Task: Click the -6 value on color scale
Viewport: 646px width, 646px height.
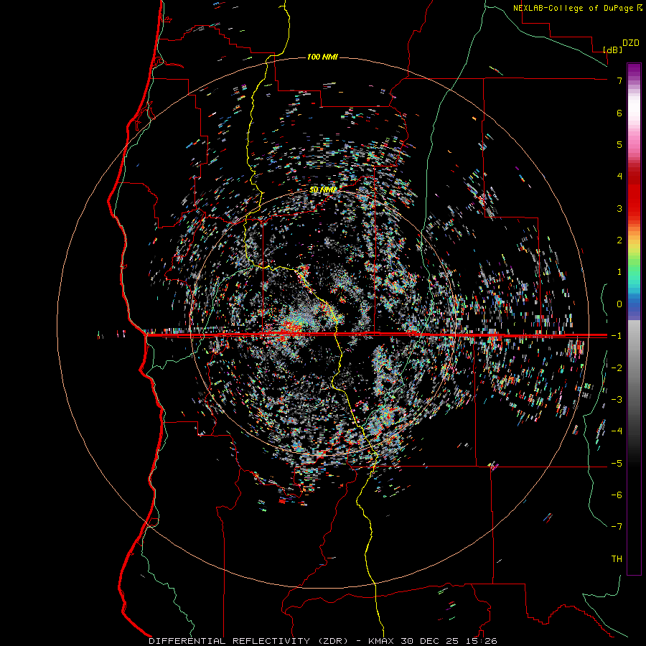Action: pyautogui.click(x=617, y=495)
